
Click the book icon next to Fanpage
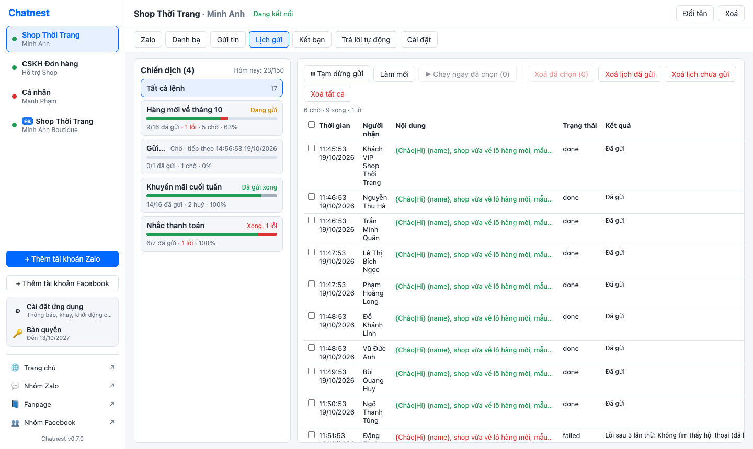click(x=15, y=404)
